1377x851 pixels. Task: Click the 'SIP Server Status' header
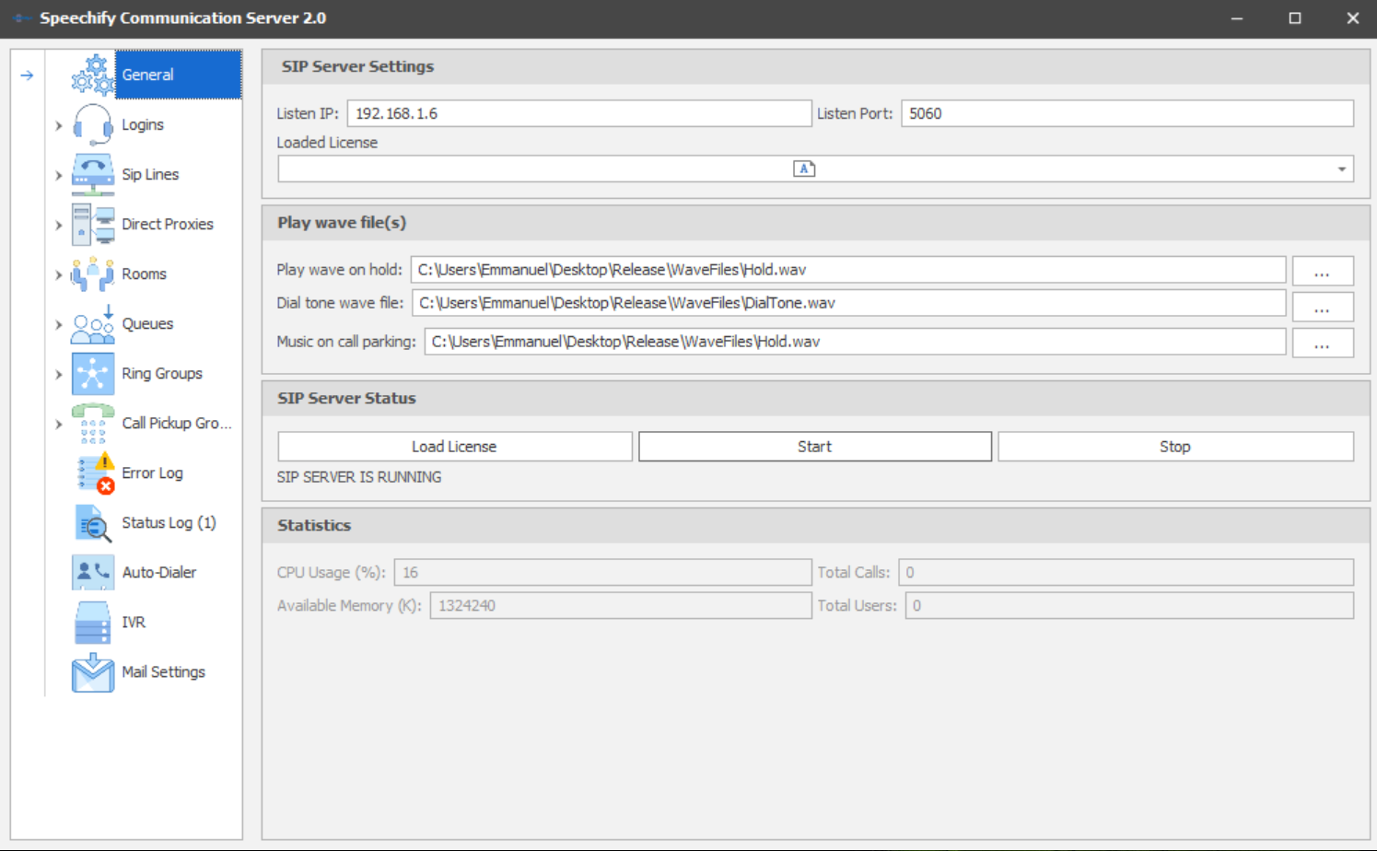tap(346, 398)
